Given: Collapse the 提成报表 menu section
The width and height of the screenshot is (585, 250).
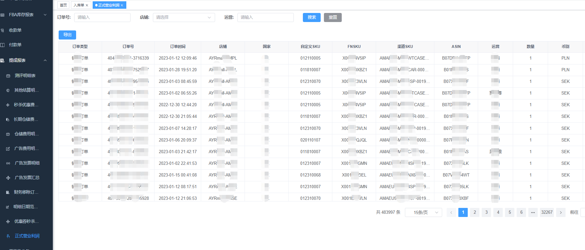Looking at the screenshot, I should (45, 61).
